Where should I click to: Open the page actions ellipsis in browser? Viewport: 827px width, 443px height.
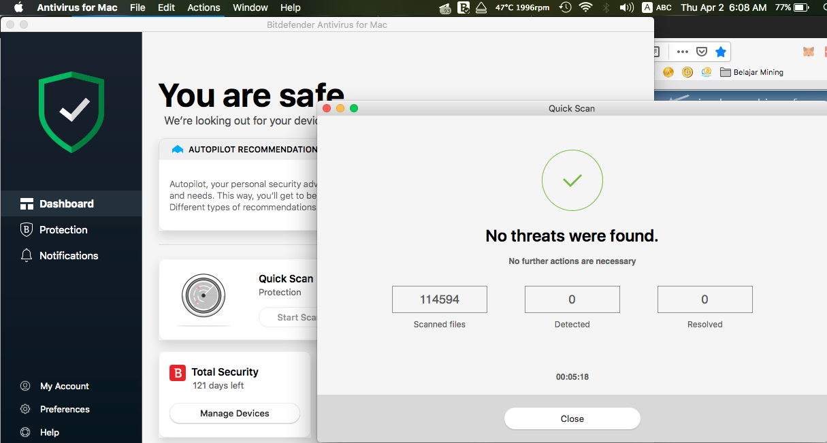[x=682, y=52]
